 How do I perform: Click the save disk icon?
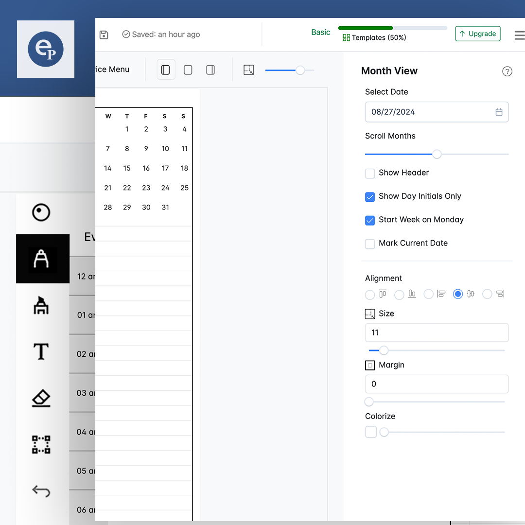pos(104,35)
